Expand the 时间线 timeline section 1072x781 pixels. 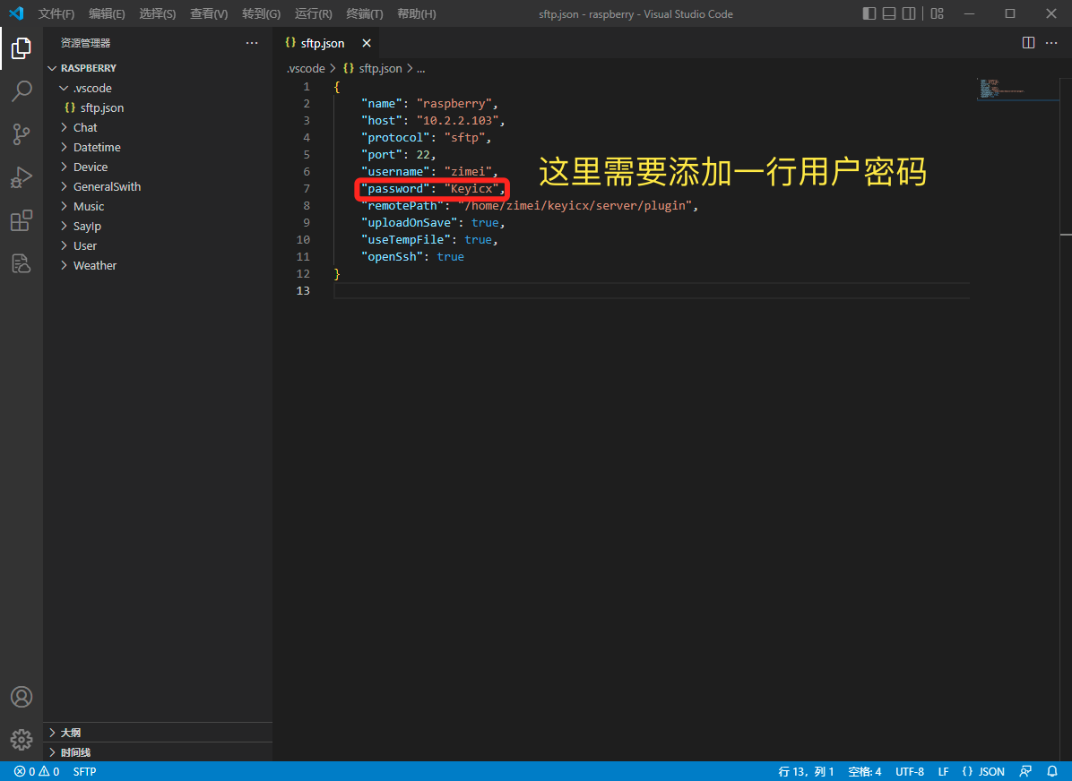[x=159, y=752]
